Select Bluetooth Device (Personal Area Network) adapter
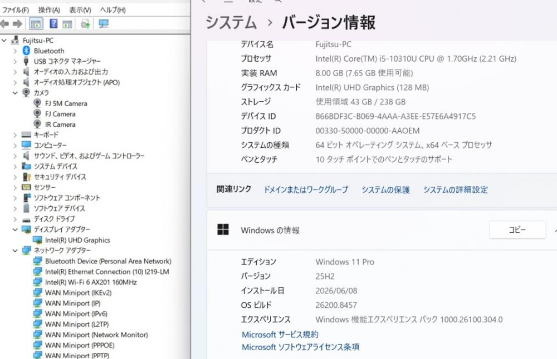The height and width of the screenshot is (359, 557). point(108,261)
